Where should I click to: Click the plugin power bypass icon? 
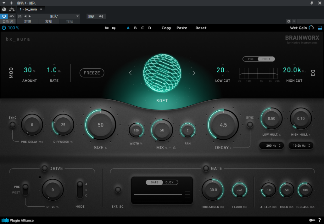[x=4, y=28]
